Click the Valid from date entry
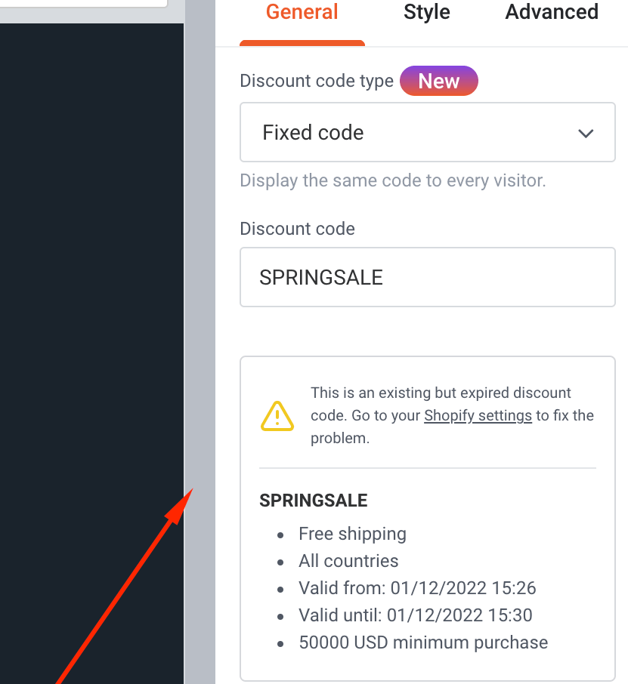 tap(417, 588)
